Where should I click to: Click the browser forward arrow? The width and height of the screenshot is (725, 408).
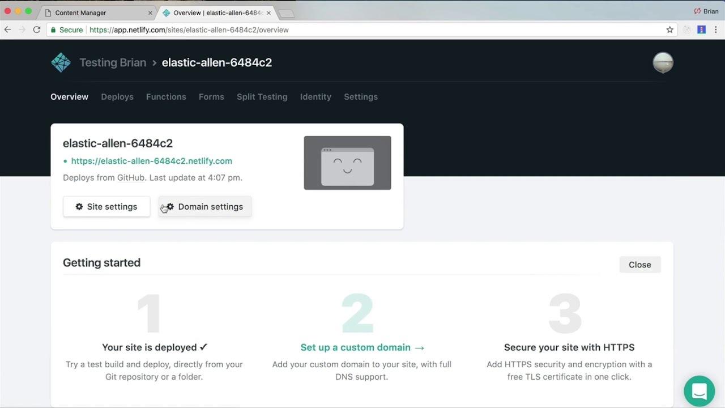(22, 29)
